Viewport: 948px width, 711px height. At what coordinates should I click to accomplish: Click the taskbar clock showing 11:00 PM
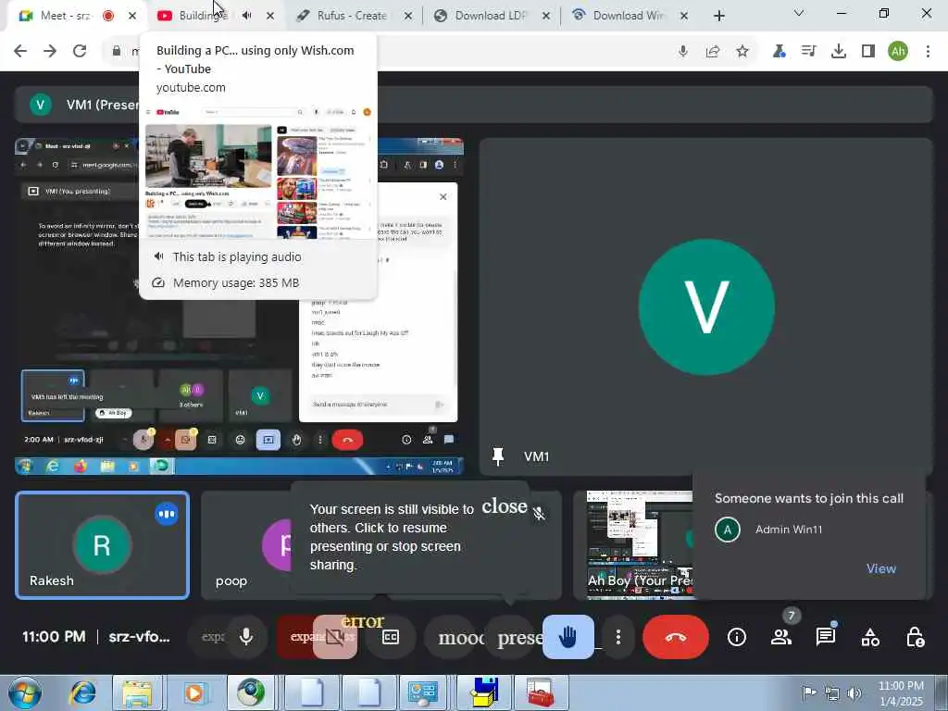(x=901, y=693)
